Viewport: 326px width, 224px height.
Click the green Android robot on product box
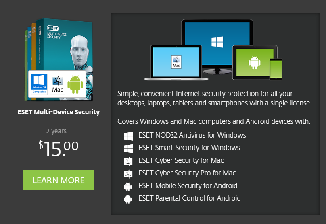[75, 84]
